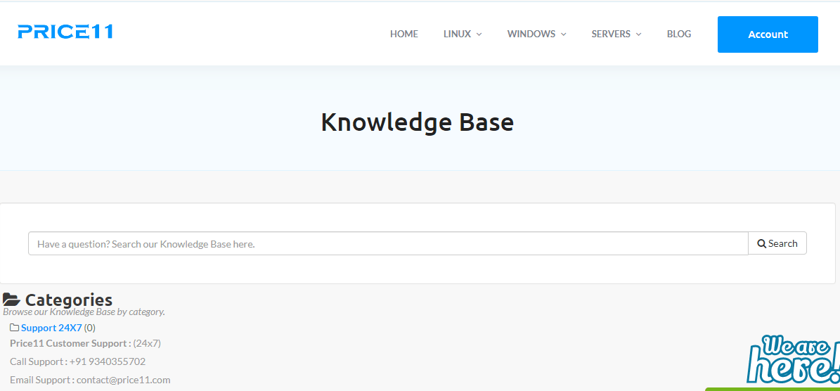The width and height of the screenshot is (840, 391).
Task: Select the Knowledge Base heading text
Action: [x=418, y=122]
